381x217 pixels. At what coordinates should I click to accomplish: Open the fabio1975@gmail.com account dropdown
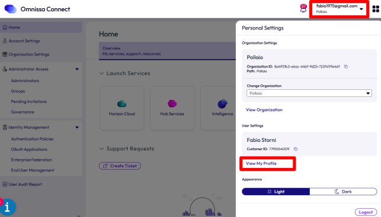tap(339, 9)
